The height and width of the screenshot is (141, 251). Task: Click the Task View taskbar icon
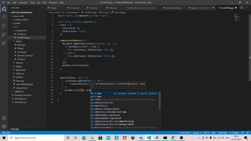(x=76, y=137)
